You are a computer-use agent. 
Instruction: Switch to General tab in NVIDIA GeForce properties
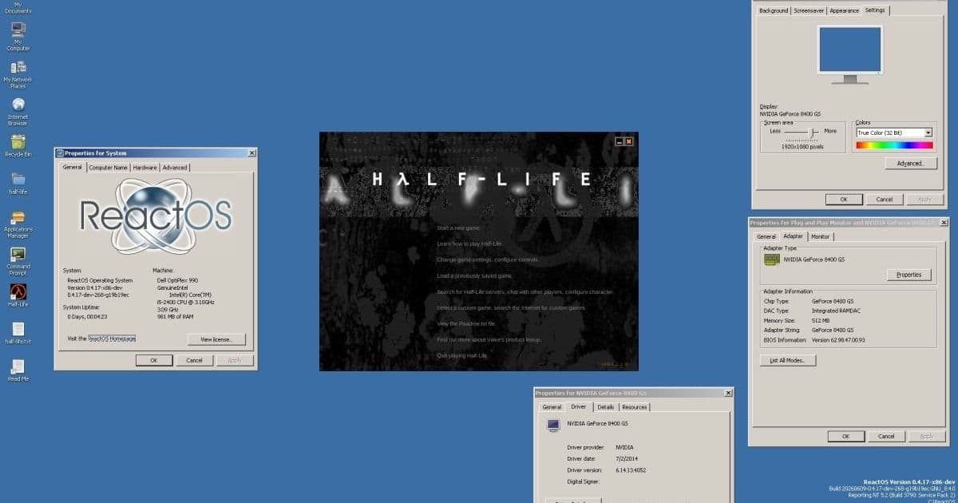pyautogui.click(x=552, y=407)
